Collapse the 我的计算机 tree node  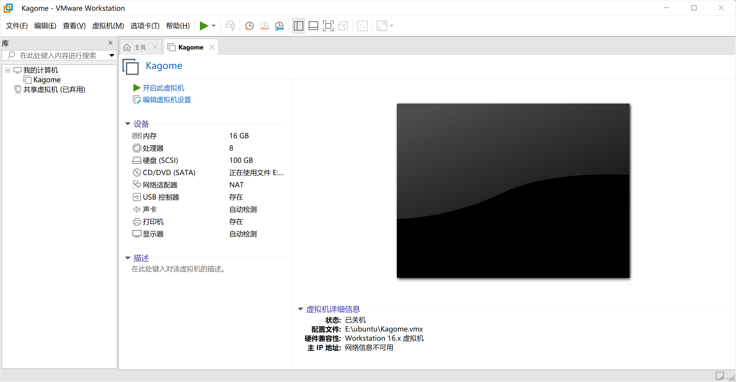(8, 70)
